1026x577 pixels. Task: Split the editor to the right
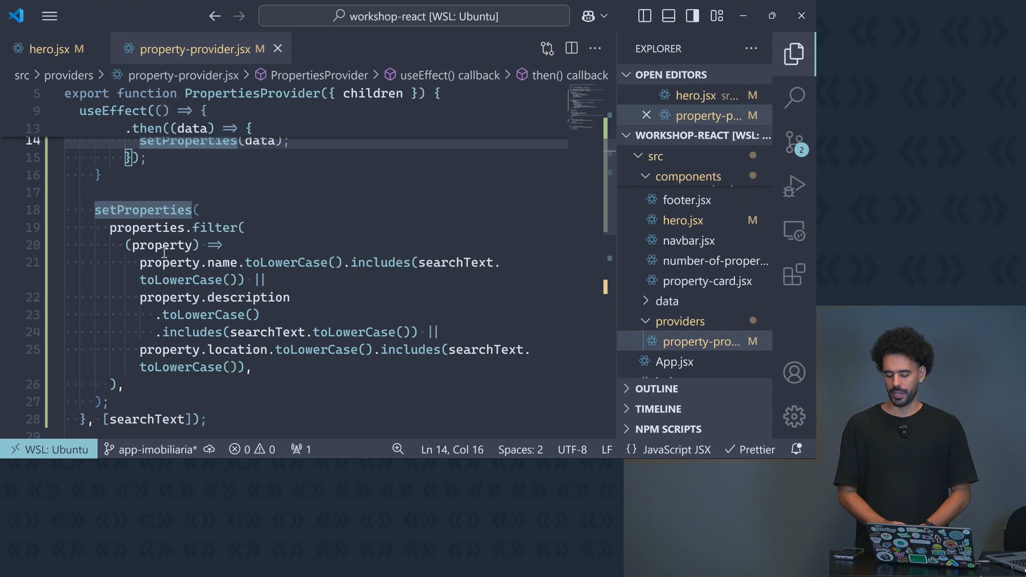click(x=571, y=49)
